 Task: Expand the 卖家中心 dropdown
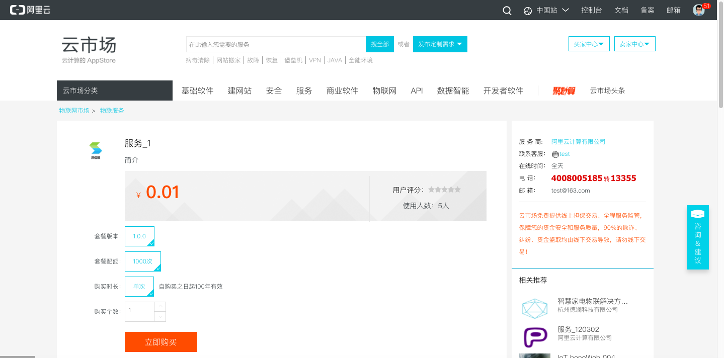[635, 44]
